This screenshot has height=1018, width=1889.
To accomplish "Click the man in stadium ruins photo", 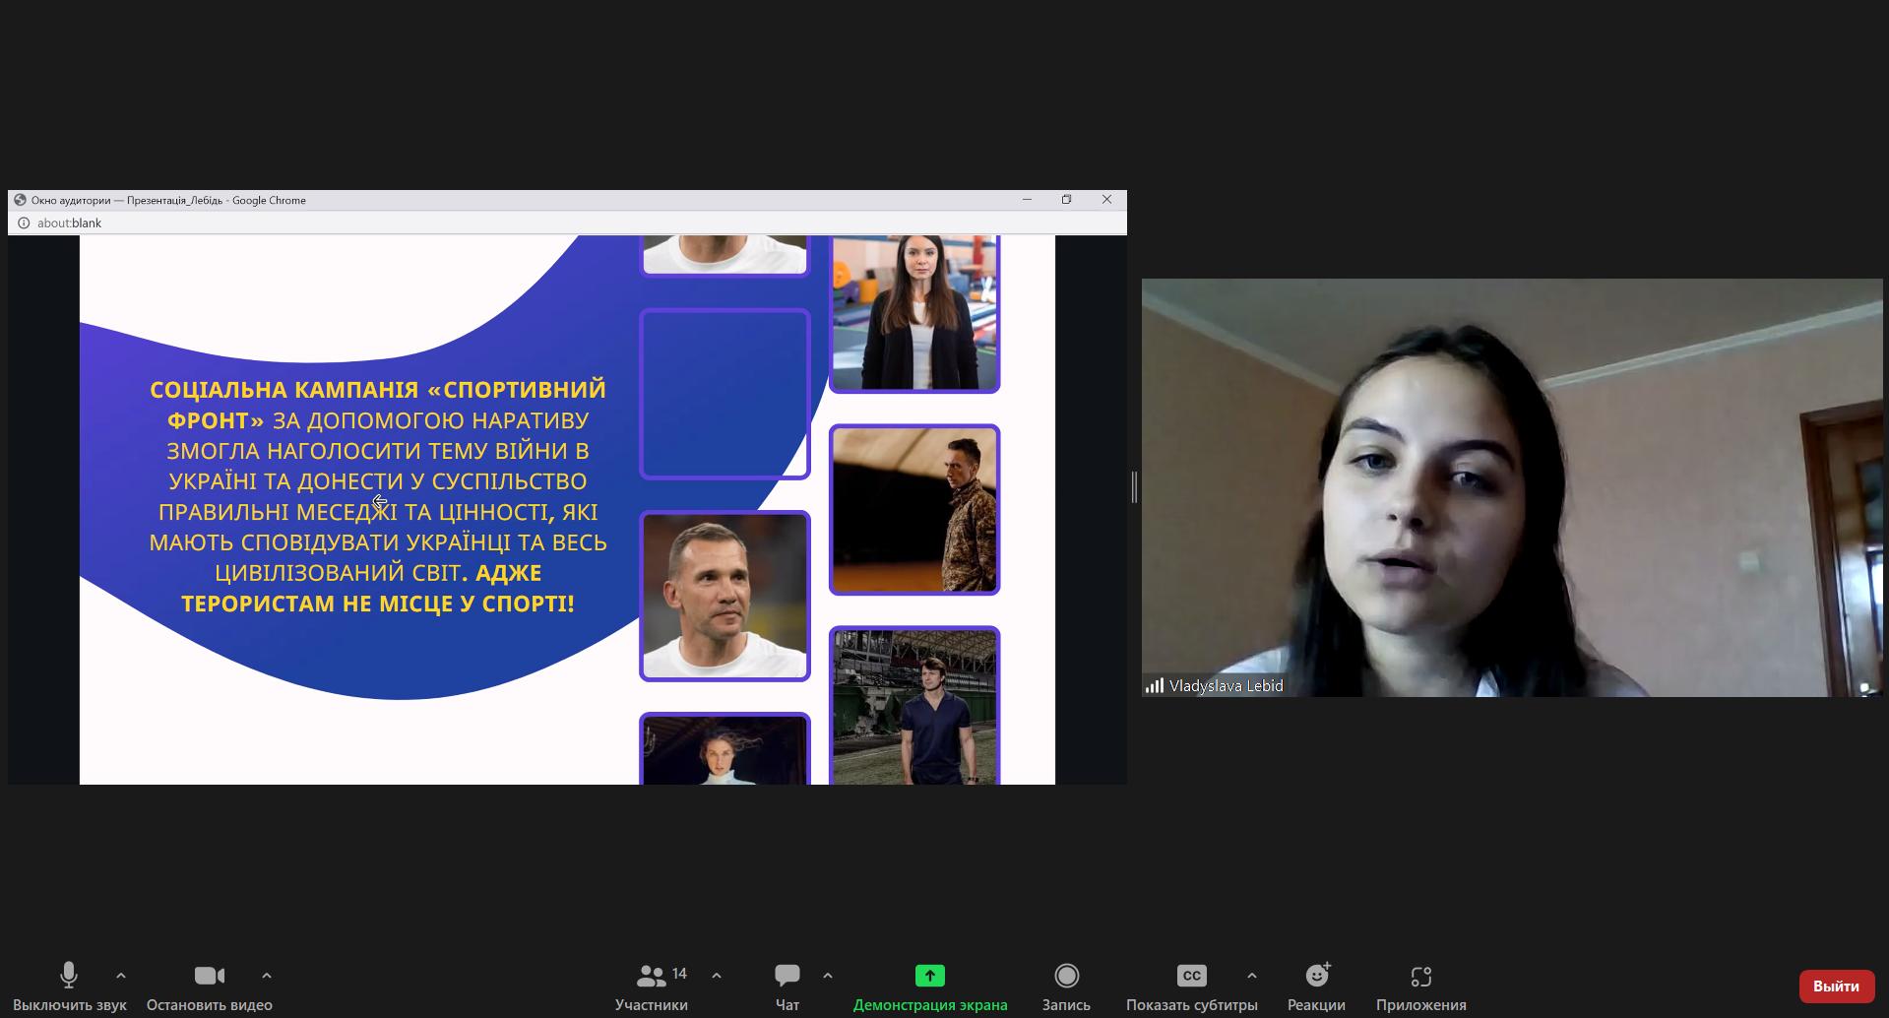I will click(914, 706).
